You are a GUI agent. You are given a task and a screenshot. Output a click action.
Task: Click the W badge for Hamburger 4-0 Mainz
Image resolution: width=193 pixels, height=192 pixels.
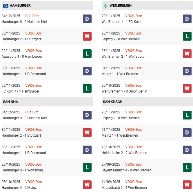click(87, 184)
